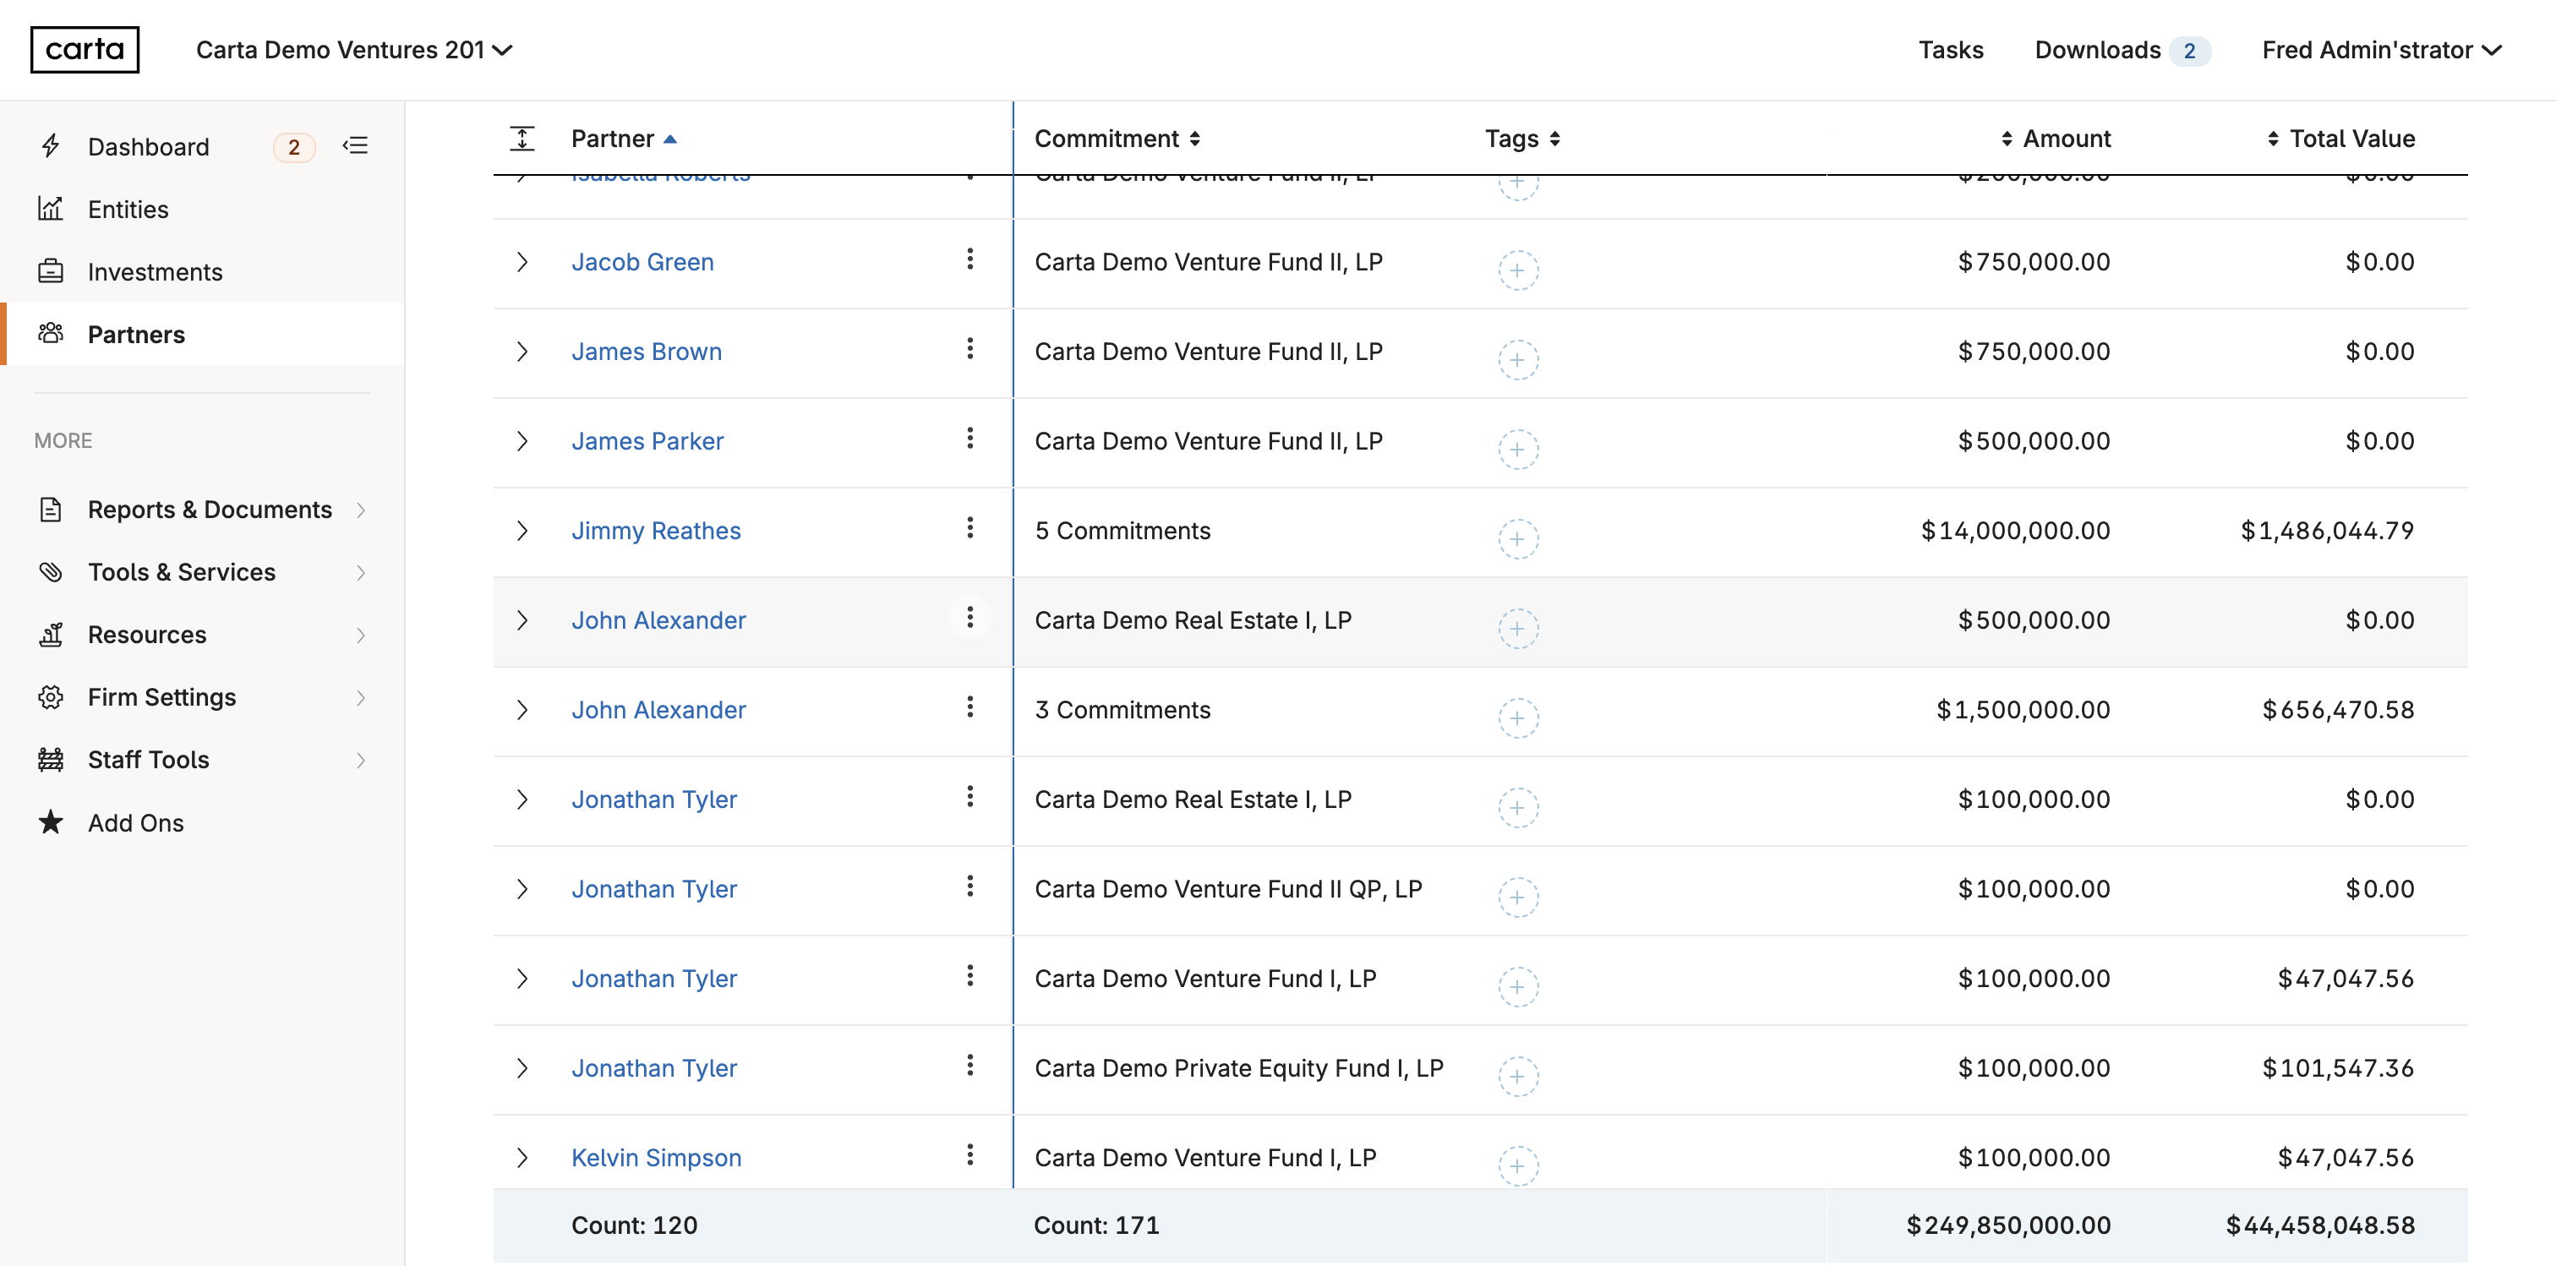Image resolution: width=2556 pixels, height=1266 pixels.
Task: Open actions menu for James Brown
Action: point(969,348)
